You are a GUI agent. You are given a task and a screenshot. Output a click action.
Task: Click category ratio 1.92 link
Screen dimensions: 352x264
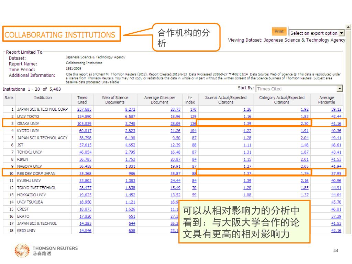point(305,109)
